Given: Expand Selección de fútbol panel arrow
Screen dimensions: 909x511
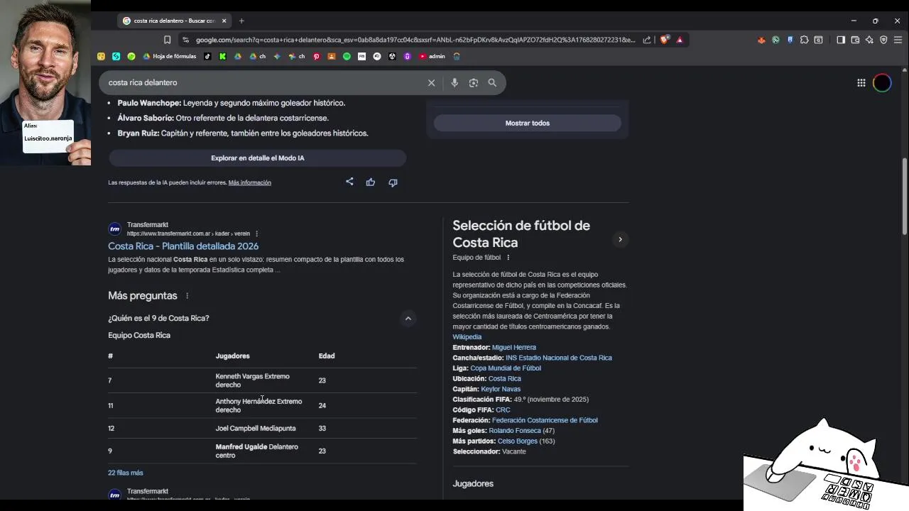Looking at the screenshot, I should pos(620,239).
